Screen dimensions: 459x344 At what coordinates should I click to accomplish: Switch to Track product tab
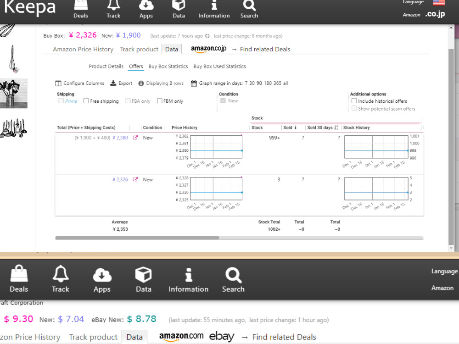[x=139, y=49]
